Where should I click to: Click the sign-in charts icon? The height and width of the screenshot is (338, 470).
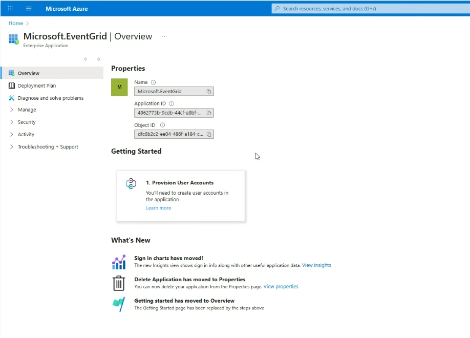(x=119, y=262)
